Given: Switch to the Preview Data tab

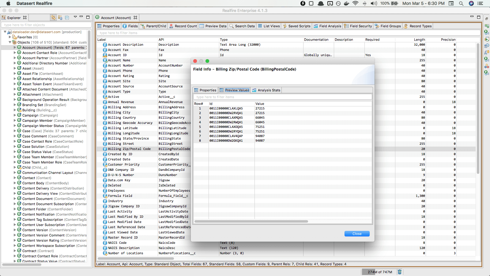Looking at the screenshot, I should [213, 26].
